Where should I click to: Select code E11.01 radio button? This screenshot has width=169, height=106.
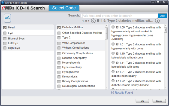pyautogui.click(x=113, y=44)
